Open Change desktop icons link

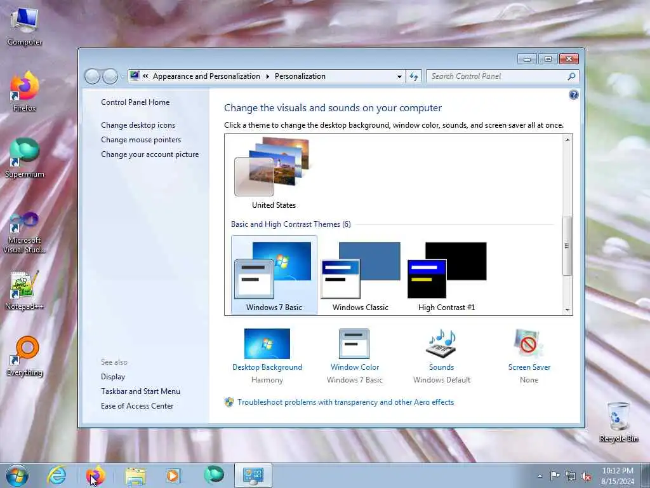point(138,125)
